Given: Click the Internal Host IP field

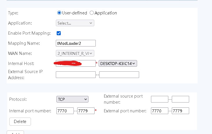Looking at the screenshot, I should click(x=76, y=64).
